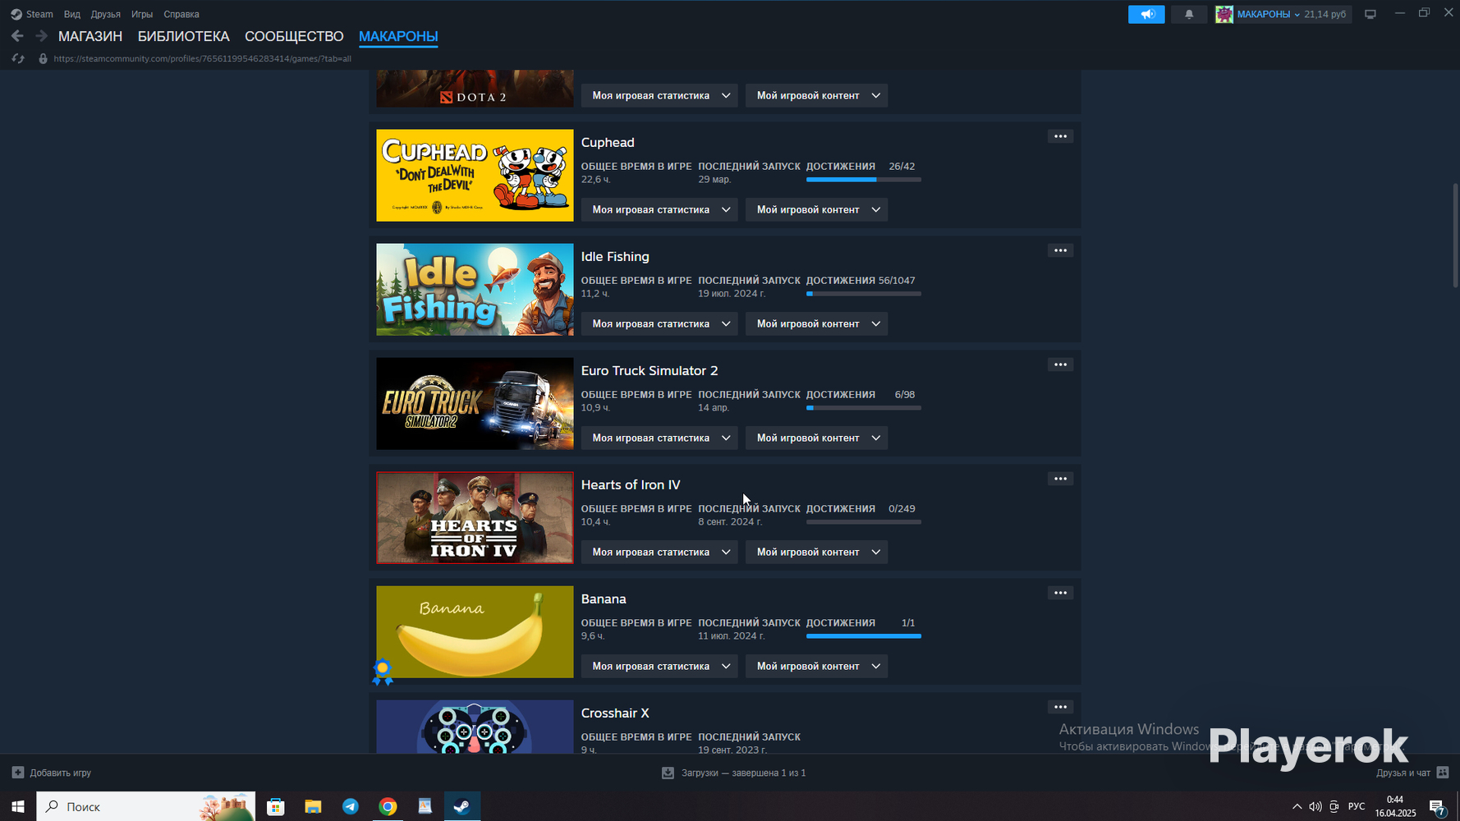Open the Windows action center icon

point(1438,806)
